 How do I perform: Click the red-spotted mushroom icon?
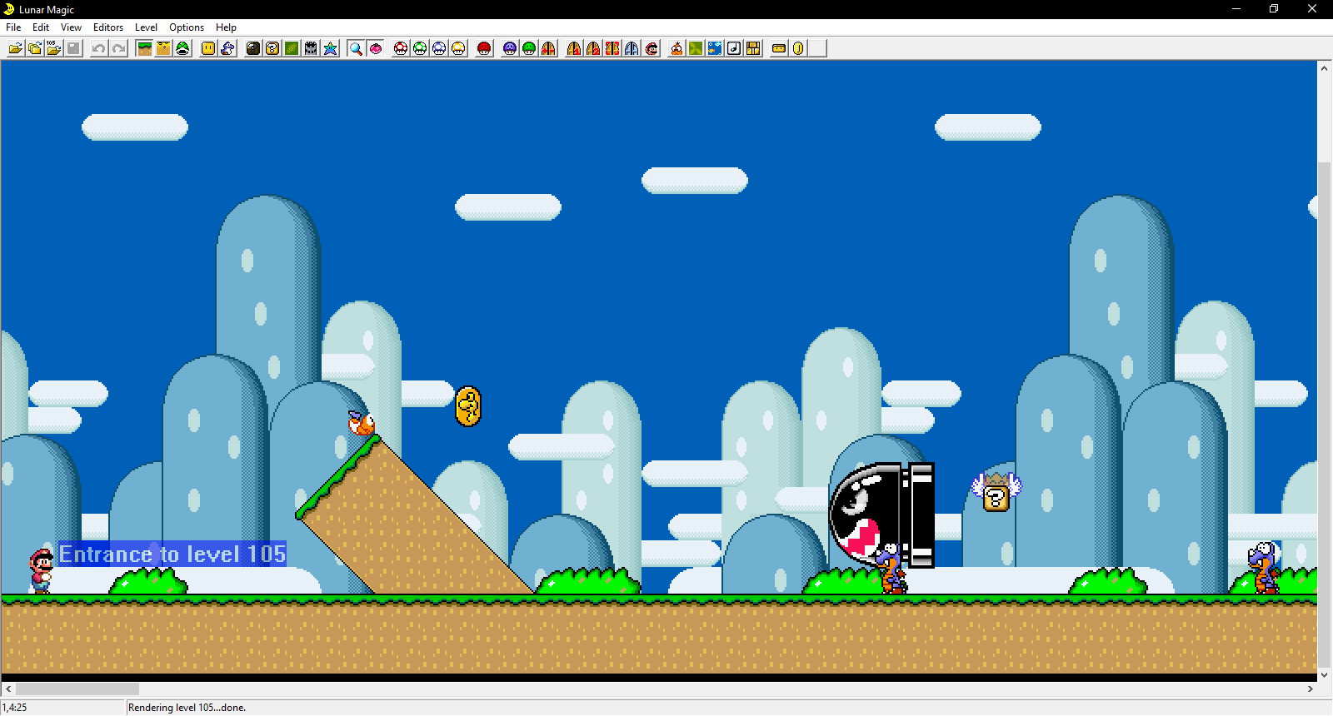[x=401, y=48]
